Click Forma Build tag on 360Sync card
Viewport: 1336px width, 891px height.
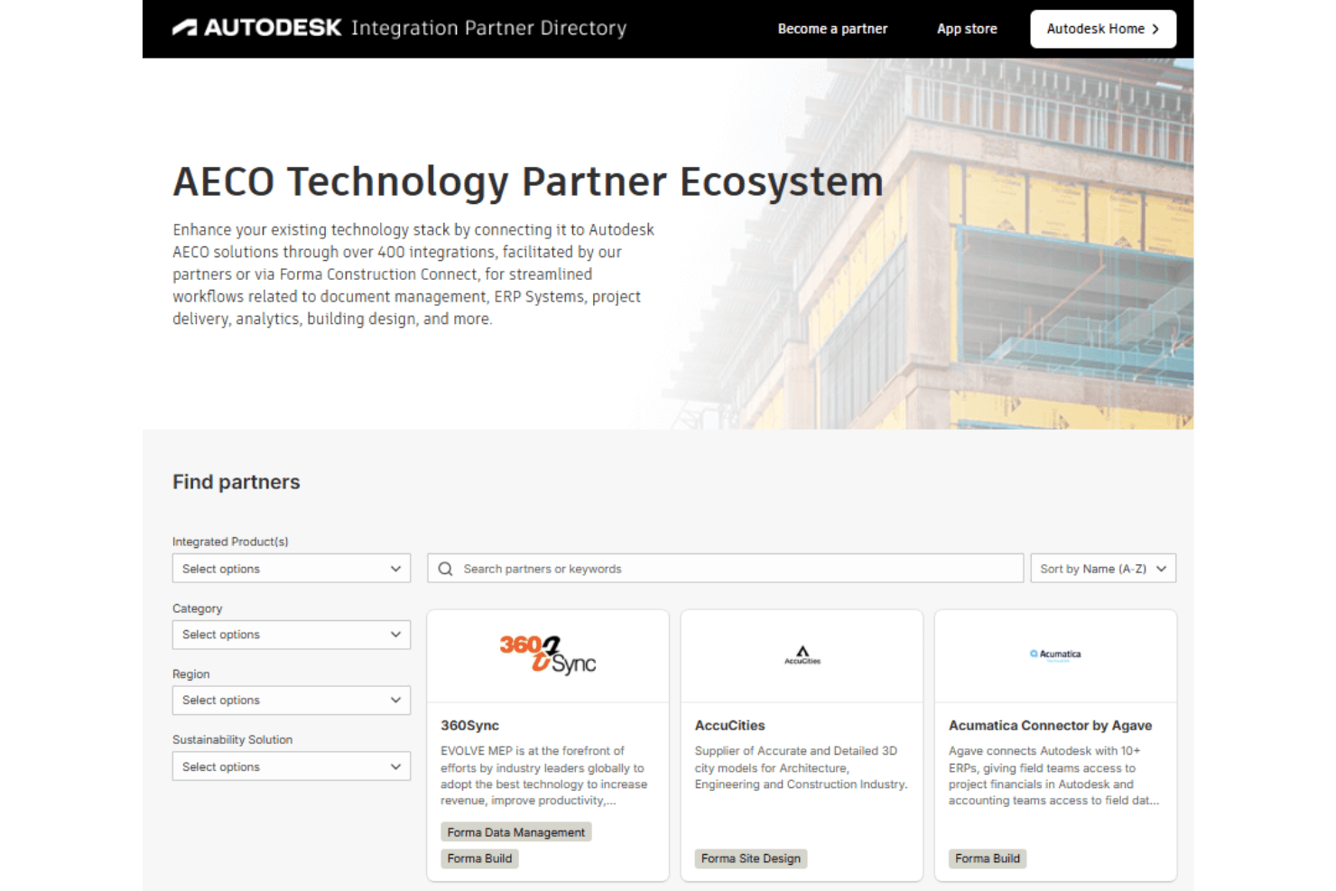pyautogui.click(x=479, y=859)
